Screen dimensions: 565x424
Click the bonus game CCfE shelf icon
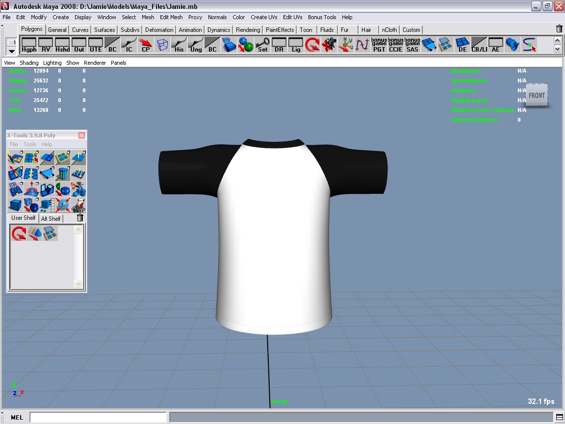(x=396, y=45)
